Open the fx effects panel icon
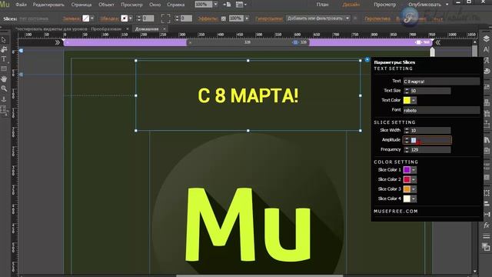This screenshot has height=277, width=492. tap(487, 225)
